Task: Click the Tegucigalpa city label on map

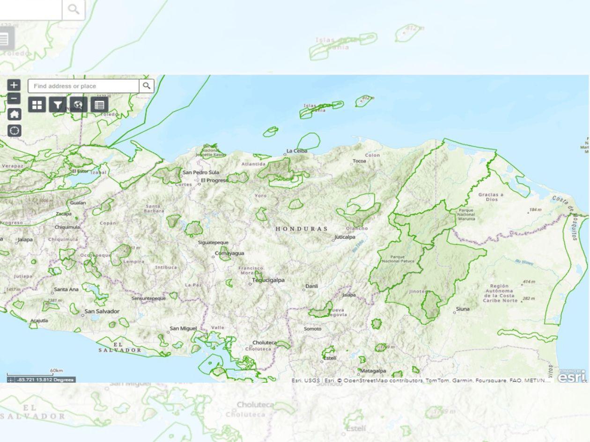Action: [268, 280]
